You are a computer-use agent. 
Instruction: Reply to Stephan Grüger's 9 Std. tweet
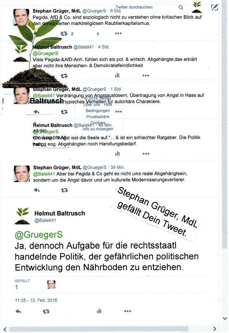pyautogui.click(x=36, y=33)
